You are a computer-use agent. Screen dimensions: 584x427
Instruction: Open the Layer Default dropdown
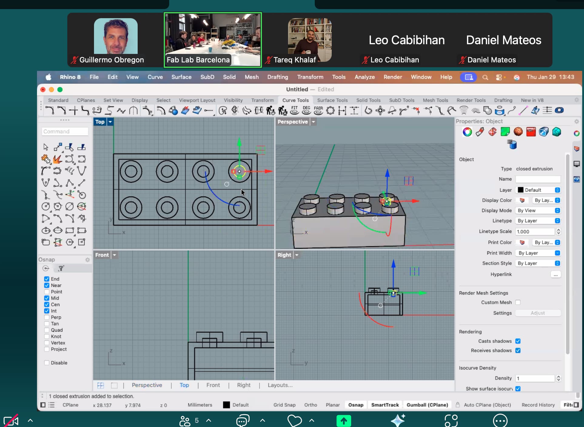(538, 190)
